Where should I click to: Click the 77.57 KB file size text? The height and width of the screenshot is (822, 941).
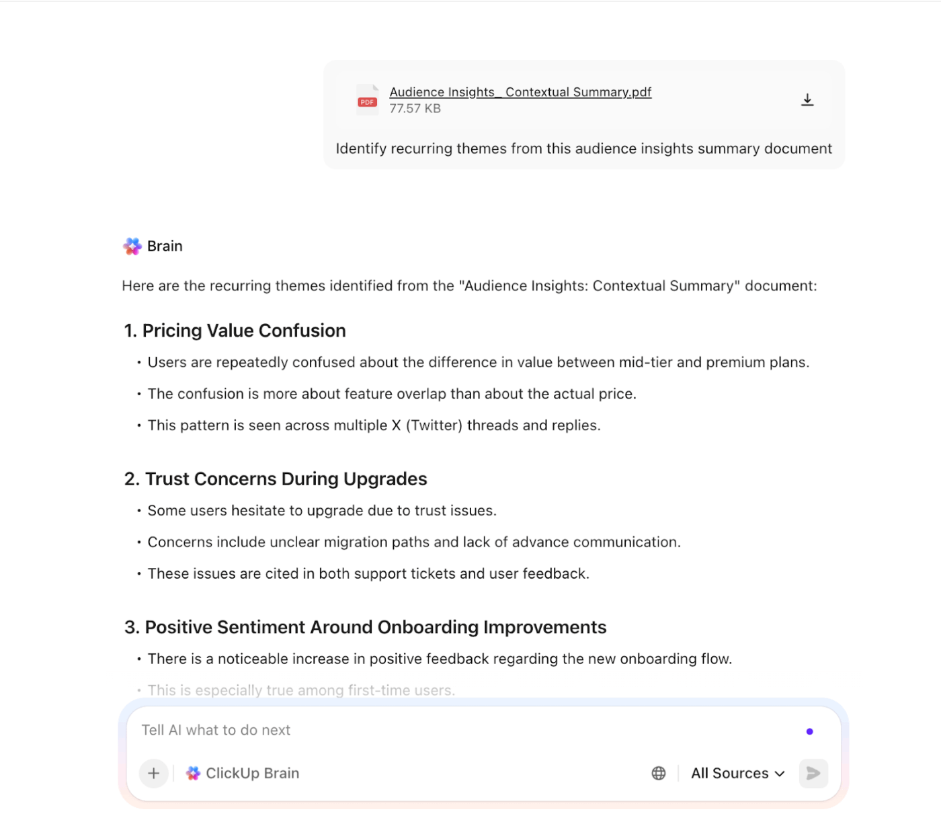tap(415, 108)
